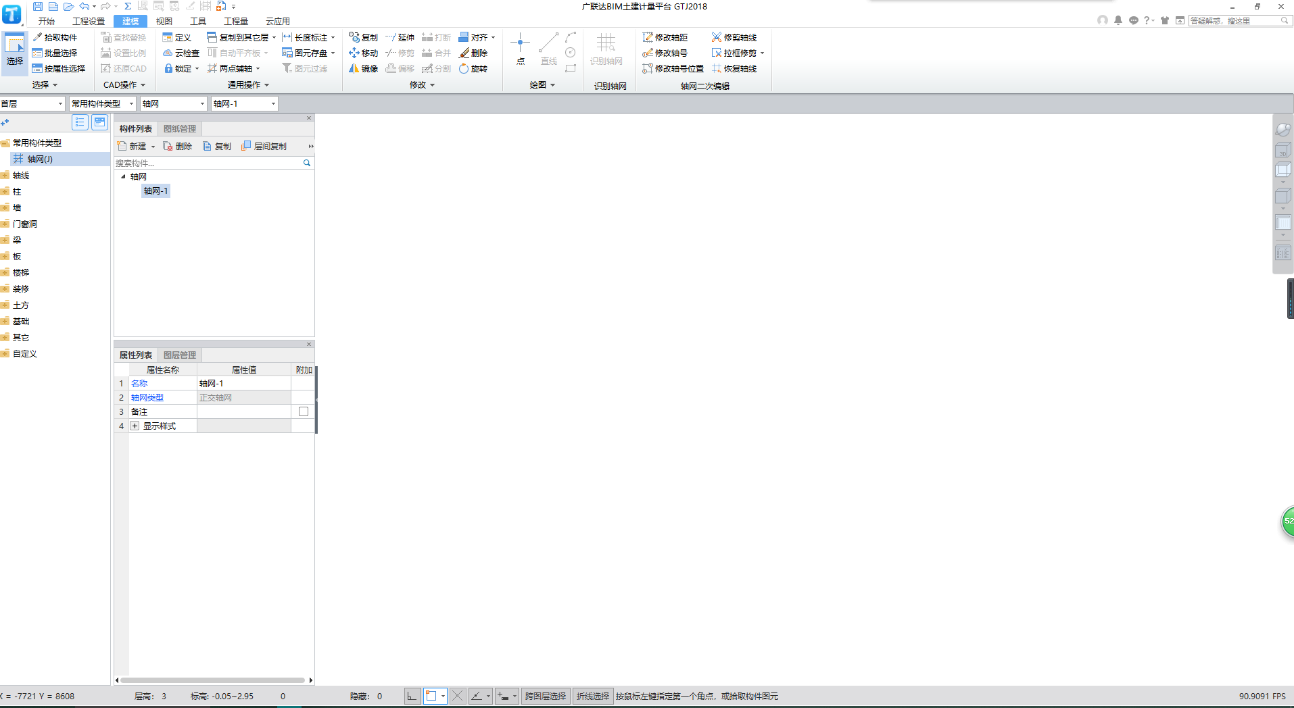1294x708 pixels.
Task: Select the 镜像 mirror tool
Action: [364, 68]
